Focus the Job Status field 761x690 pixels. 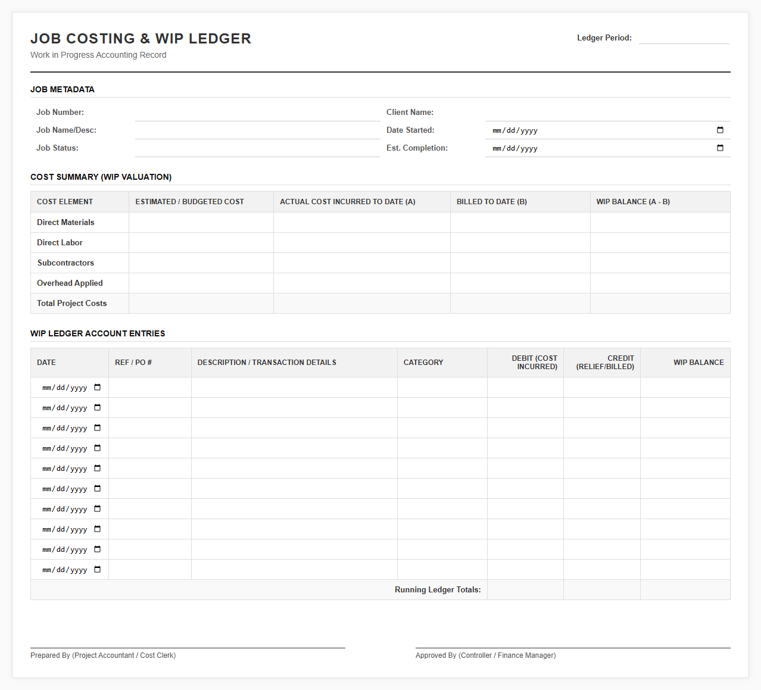(x=258, y=148)
